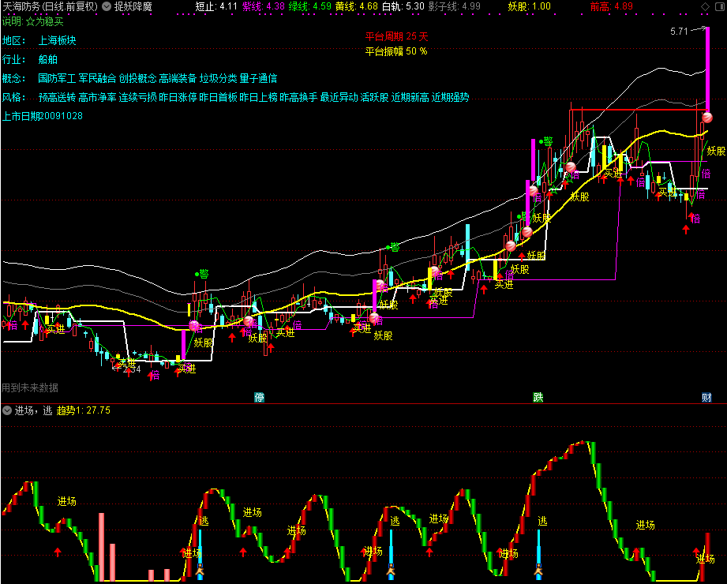Click the 说明: ☆为稳买 note

(x=33, y=21)
